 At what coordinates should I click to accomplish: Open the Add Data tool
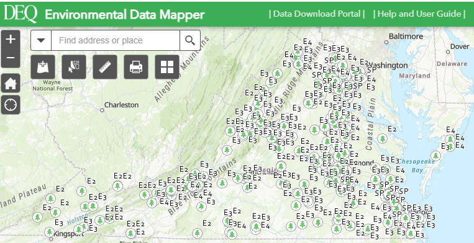(43, 67)
